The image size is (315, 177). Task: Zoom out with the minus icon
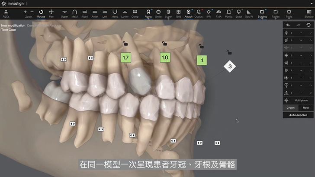(x=32, y=12)
